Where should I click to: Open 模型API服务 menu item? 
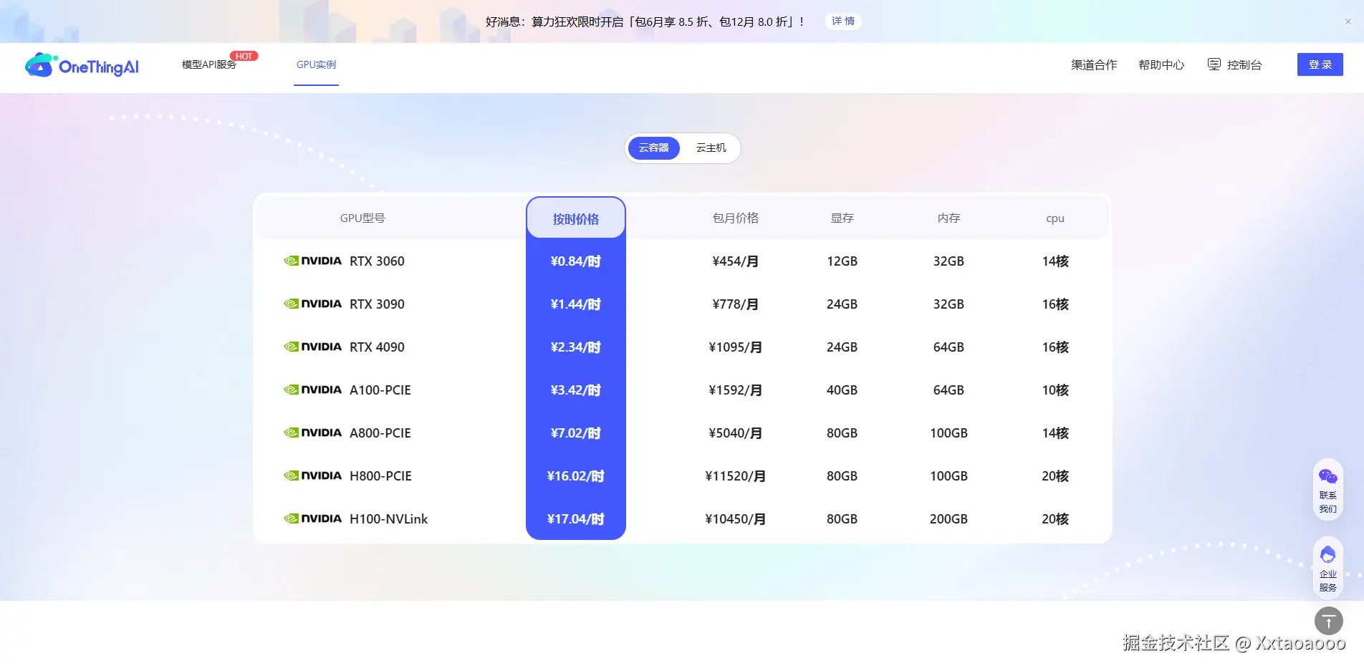click(x=209, y=64)
